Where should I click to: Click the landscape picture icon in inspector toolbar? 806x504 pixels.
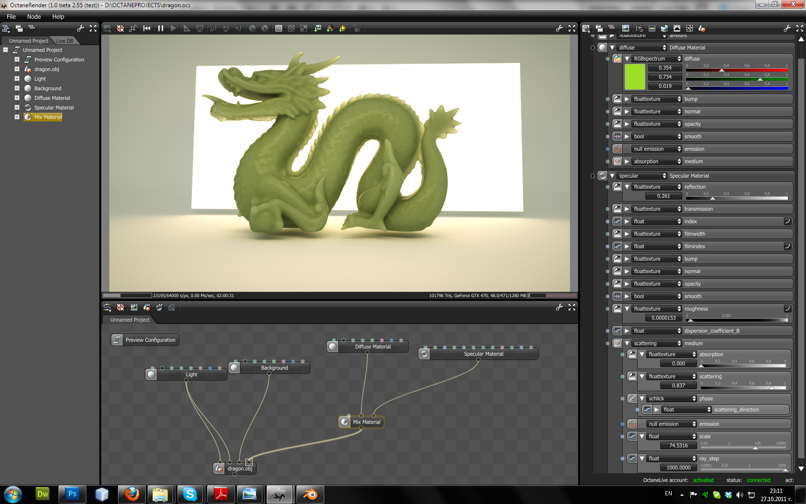[626, 28]
